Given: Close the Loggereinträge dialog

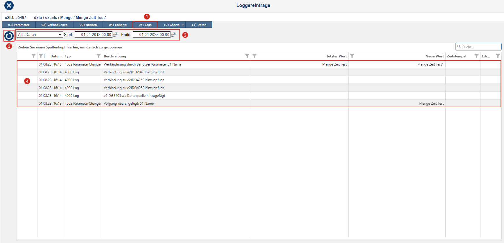Looking at the screenshot, I should pyautogui.click(x=9, y=6).
